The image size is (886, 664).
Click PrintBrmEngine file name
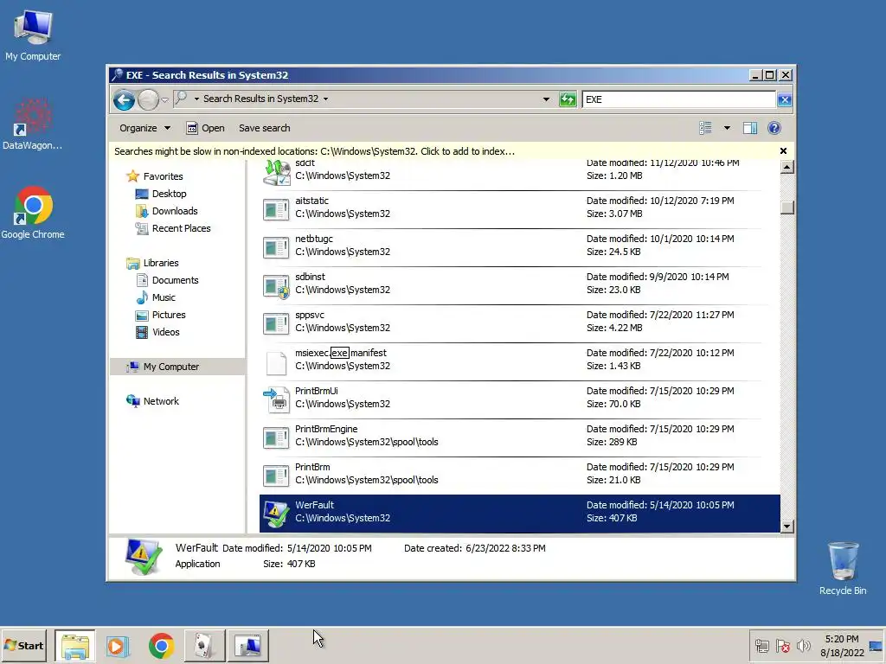[x=326, y=429]
